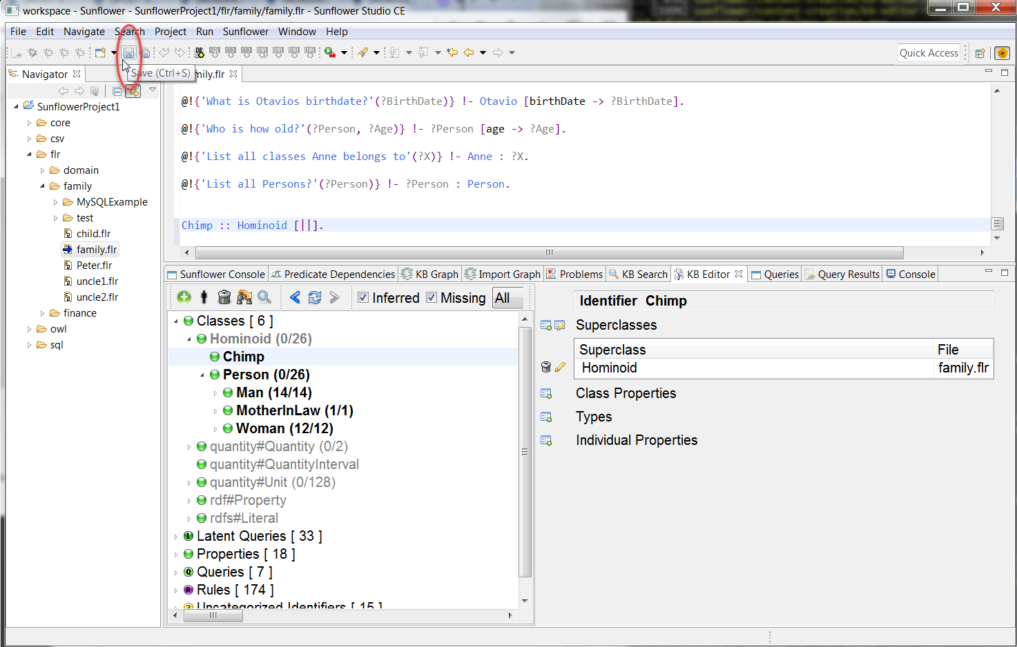Select the Woman (12/12) class
This screenshot has height=647, width=1017.
pyautogui.click(x=284, y=428)
